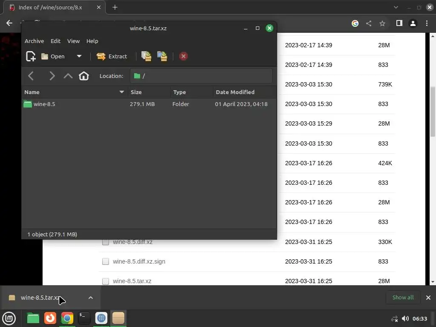Screen dimensions: 436x327
Task: Switch to Archive Manager taskbar icon
Action: [118, 318]
